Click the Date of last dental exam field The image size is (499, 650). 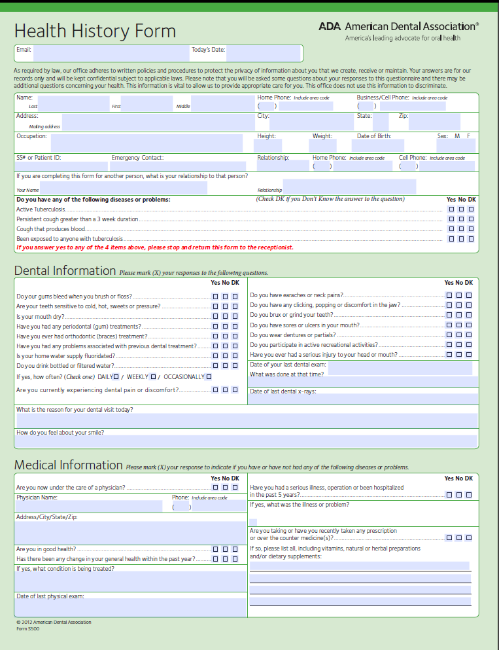tap(400, 368)
